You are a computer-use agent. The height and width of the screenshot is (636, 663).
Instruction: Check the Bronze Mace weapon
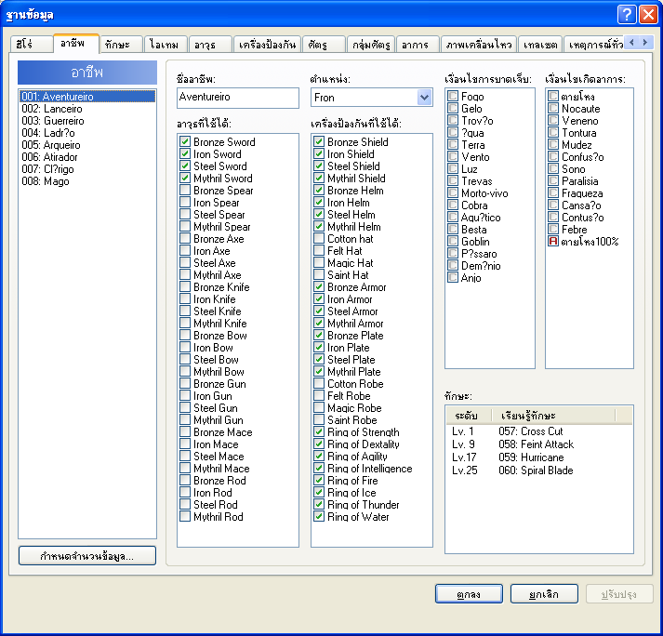[x=185, y=432]
